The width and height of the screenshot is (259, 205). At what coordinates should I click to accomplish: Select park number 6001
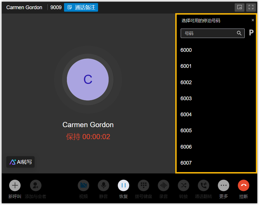coord(186,66)
